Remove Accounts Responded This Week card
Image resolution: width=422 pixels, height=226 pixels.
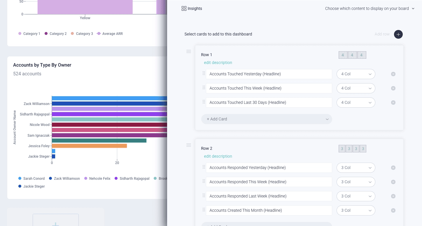click(x=393, y=182)
